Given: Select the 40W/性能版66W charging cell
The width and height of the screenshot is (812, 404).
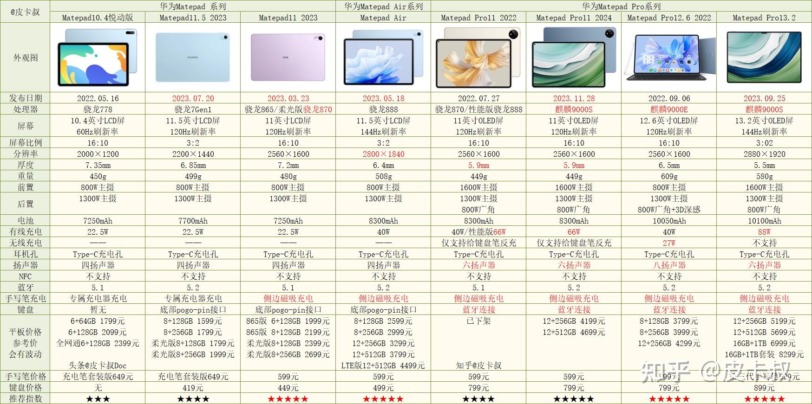Looking at the screenshot, I should tap(478, 232).
